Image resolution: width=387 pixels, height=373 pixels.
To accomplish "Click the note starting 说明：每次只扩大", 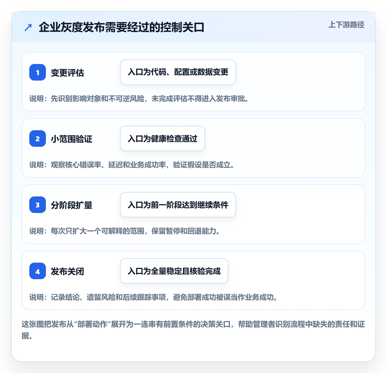I will coord(125,231).
